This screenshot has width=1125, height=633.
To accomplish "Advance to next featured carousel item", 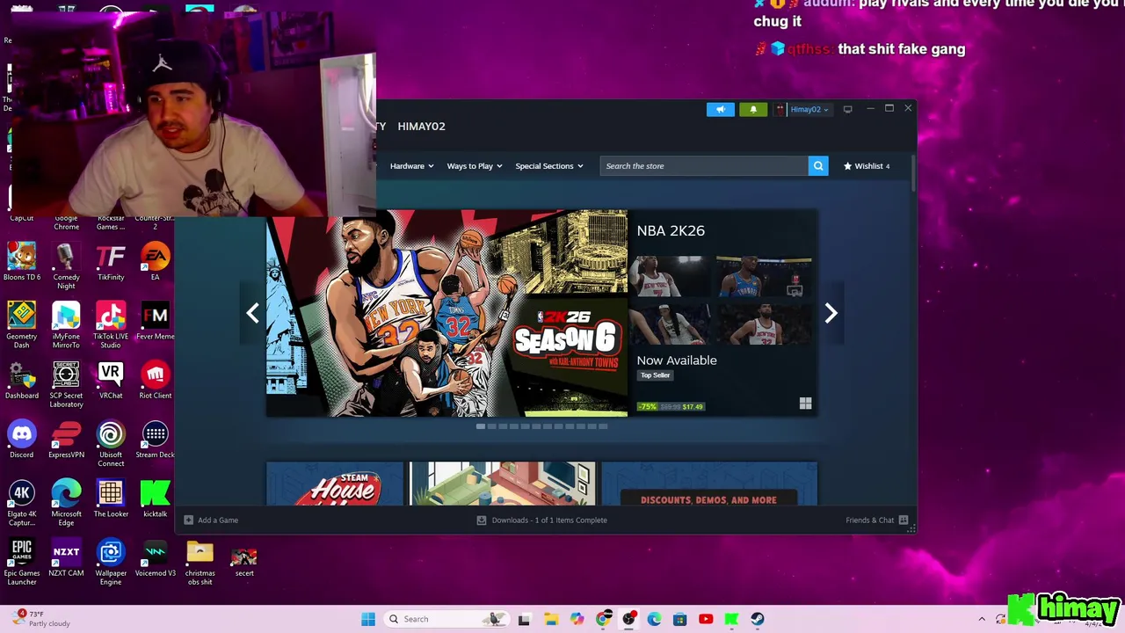I will tap(831, 313).
